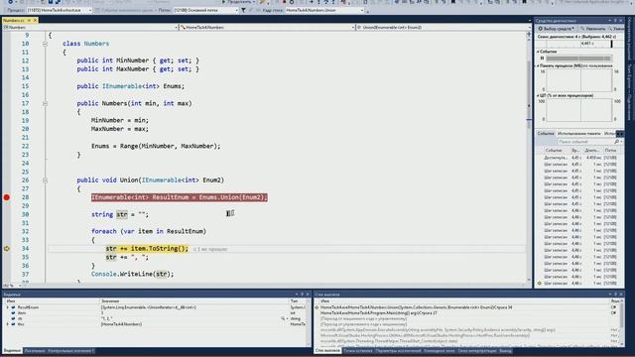
Task: Open the class navigation dropdown in editor
Action: click(90, 27)
